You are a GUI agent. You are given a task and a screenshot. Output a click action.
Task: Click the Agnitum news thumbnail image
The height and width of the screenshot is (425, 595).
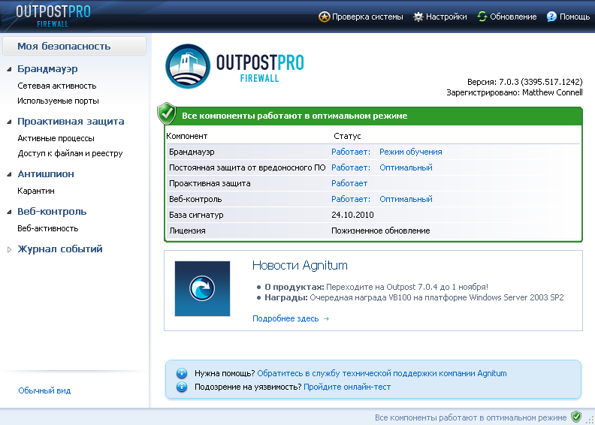(x=202, y=288)
